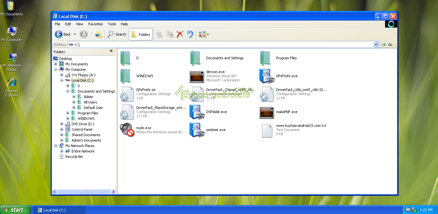Close the Folders pane with X
438x214 pixels.
coord(111,51)
